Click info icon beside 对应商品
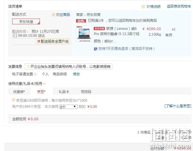Viewport: 193px width, 151px height. coord(53,15)
